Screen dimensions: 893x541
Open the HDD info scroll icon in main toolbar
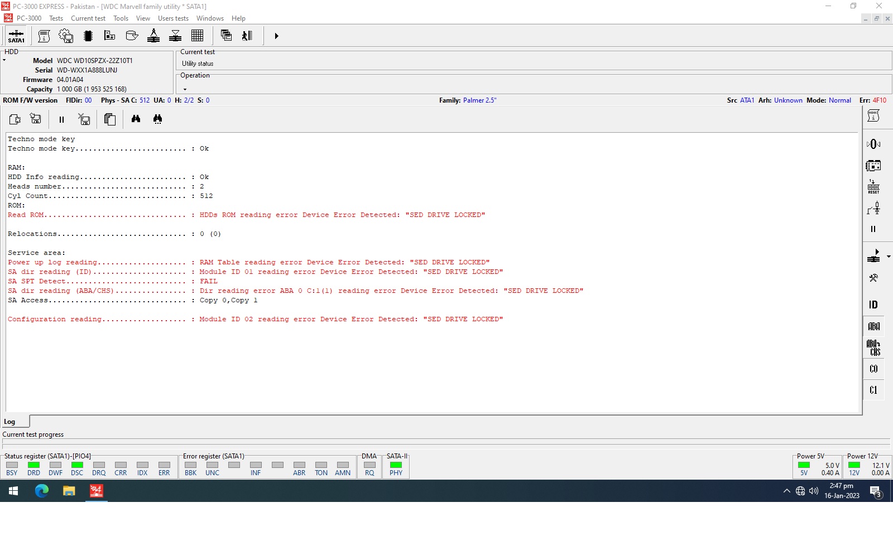coord(44,36)
